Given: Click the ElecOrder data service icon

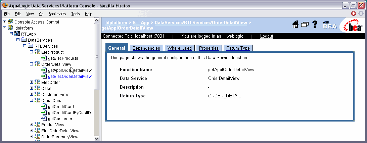Looking at the screenshot, I should coord(37,82).
